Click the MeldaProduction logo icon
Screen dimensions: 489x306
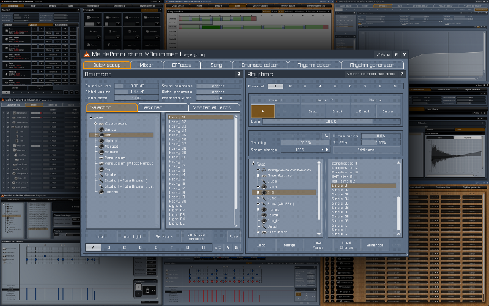pos(87,54)
